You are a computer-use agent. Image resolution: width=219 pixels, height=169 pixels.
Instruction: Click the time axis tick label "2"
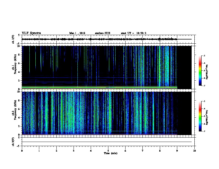[x=56, y=151]
